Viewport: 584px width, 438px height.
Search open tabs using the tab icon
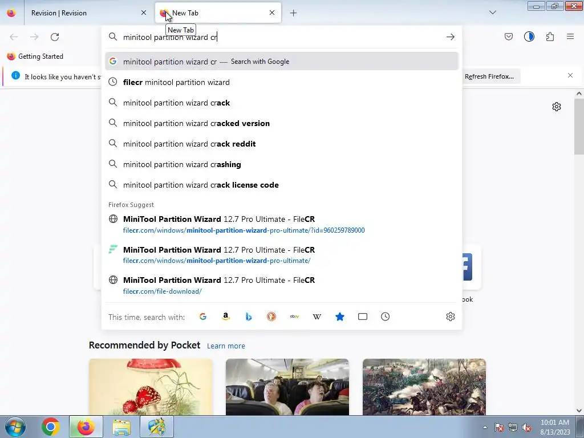click(362, 317)
